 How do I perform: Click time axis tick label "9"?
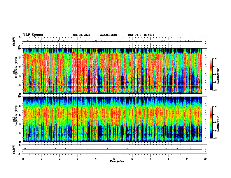(187, 159)
